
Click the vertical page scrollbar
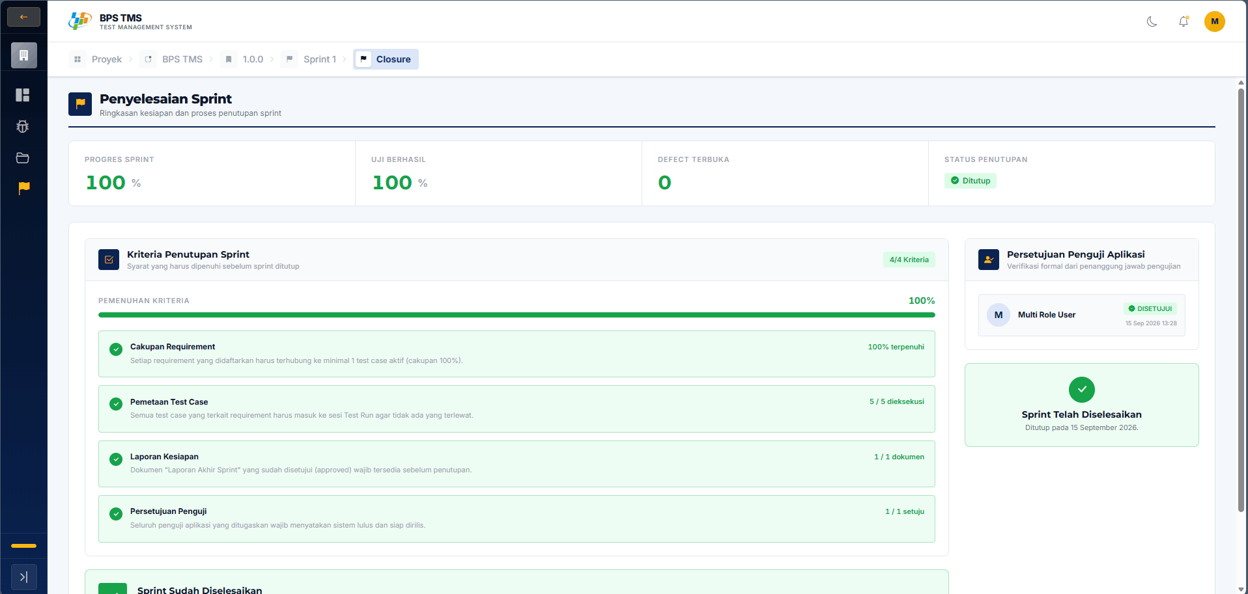coord(1241,299)
